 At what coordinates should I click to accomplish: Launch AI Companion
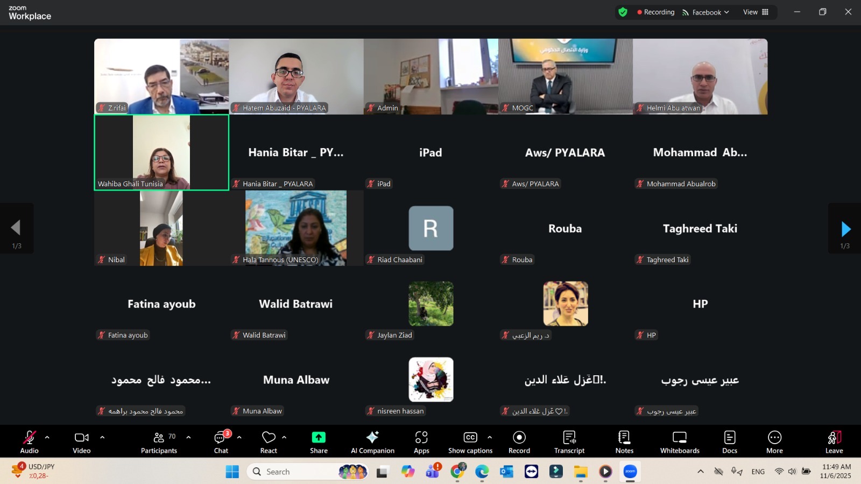[372, 441]
